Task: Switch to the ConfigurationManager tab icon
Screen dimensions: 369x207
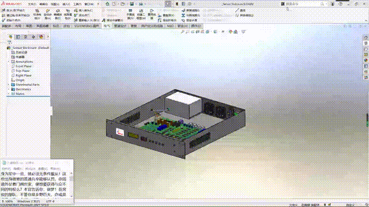Action: tap(25, 37)
